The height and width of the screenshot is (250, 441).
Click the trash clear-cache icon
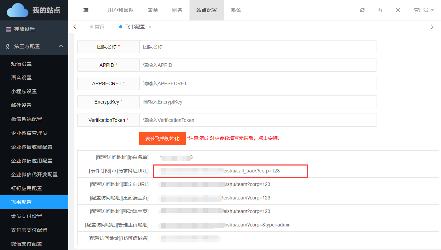(x=380, y=10)
